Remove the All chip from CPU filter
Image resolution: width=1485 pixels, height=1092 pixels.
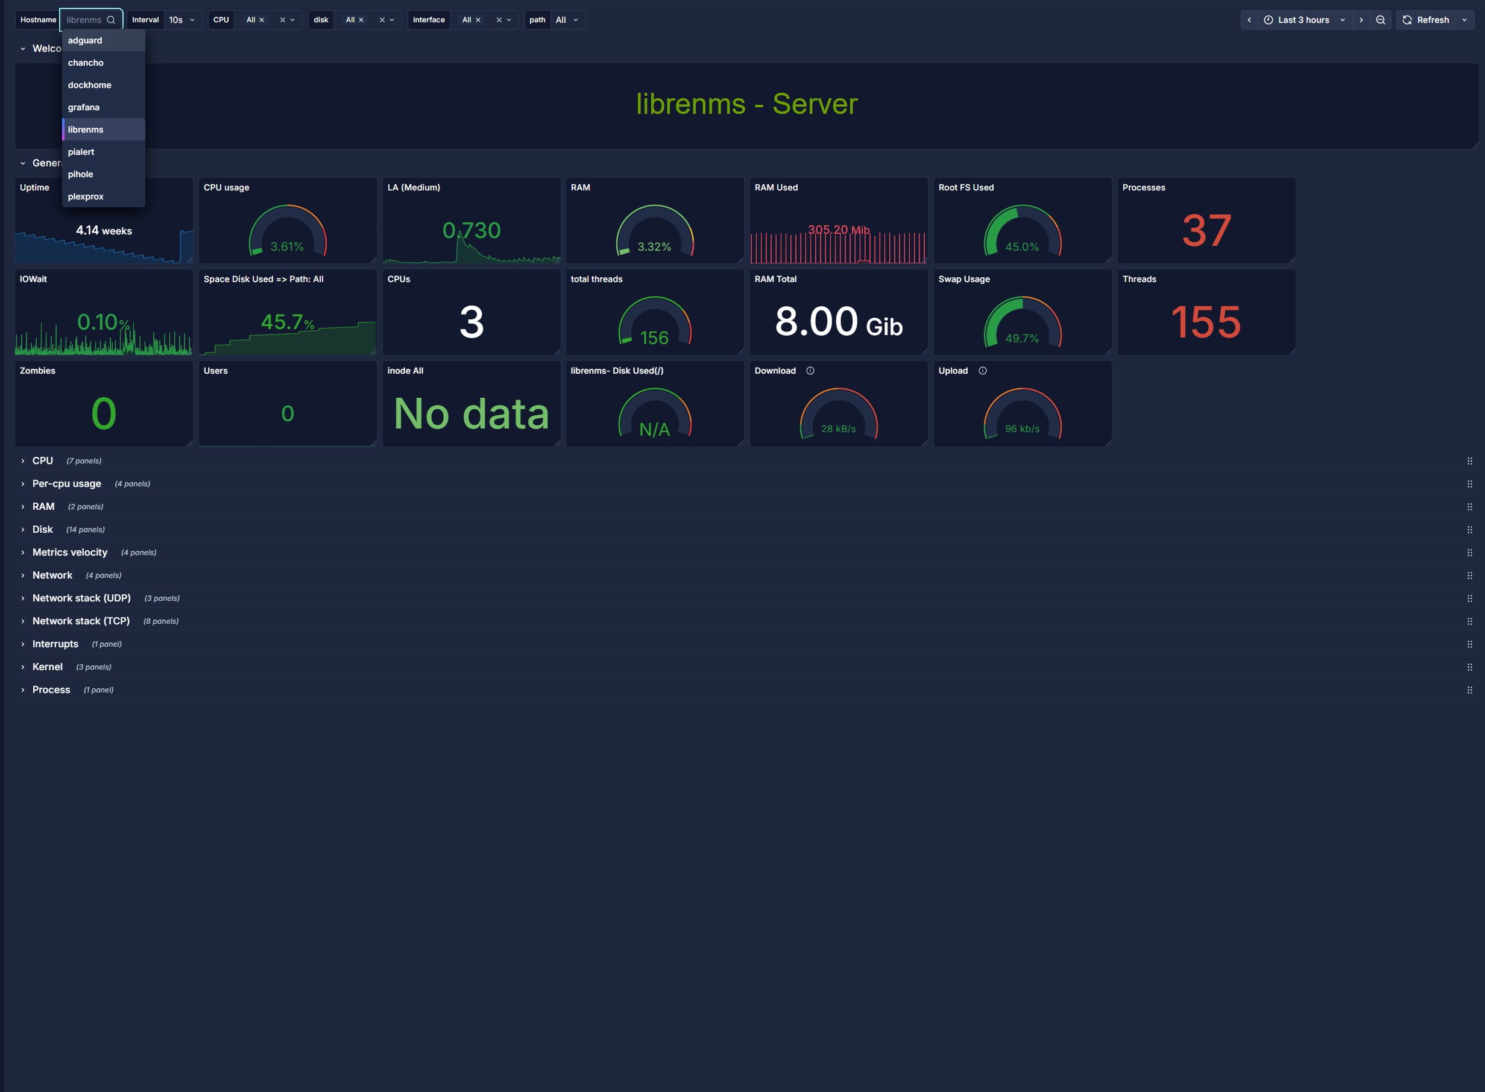tap(262, 20)
